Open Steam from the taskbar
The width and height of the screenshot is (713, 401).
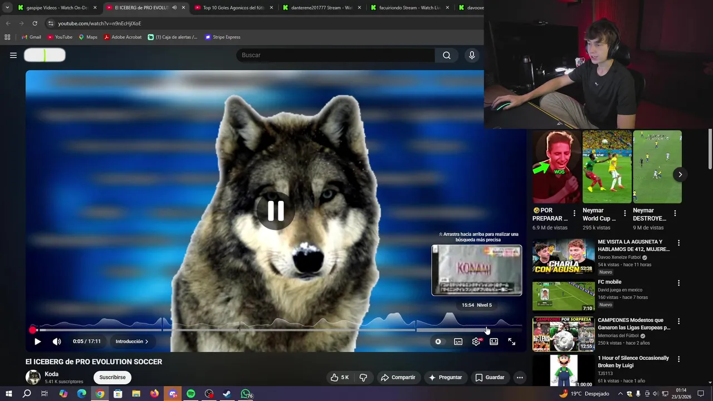pyautogui.click(x=227, y=394)
